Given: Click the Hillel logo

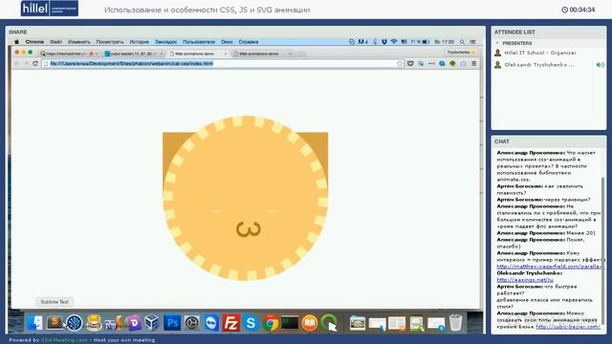Looking at the screenshot, I should (x=50, y=9).
